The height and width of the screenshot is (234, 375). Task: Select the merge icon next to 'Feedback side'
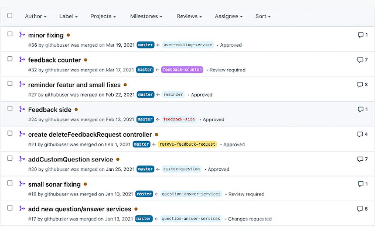(x=22, y=109)
